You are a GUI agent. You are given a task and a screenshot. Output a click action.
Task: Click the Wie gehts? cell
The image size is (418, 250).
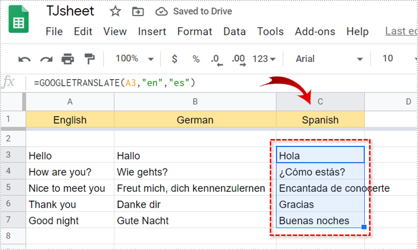(x=195, y=171)
